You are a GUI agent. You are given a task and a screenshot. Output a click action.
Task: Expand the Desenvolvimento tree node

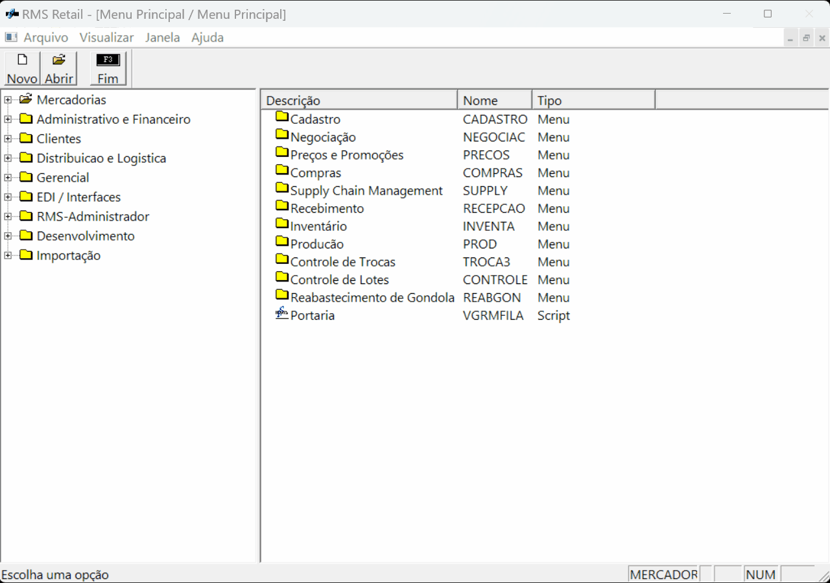[8, 236]
